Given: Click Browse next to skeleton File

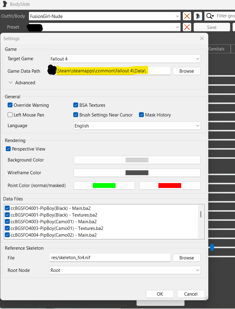Looking at the screenshot, I should [187, 258].
